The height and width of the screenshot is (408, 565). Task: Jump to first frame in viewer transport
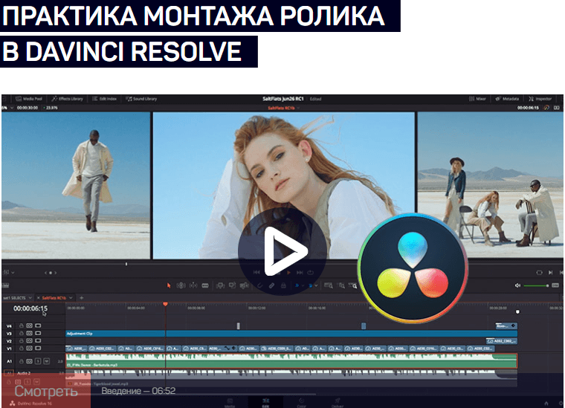click(x=256, y=273)
